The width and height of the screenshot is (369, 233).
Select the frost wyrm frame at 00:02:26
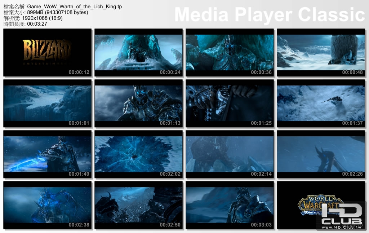320,154
